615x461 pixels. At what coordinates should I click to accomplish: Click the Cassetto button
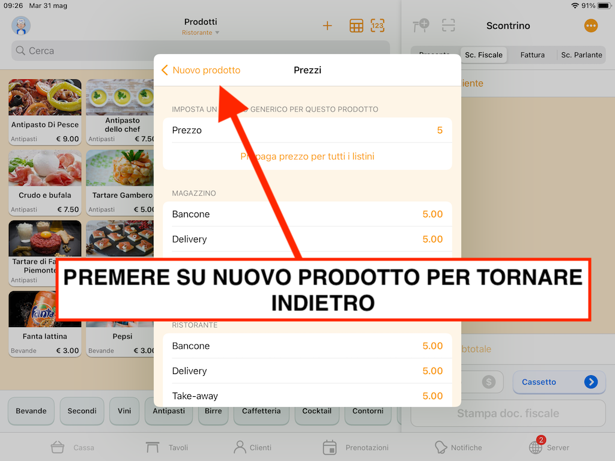559,382
